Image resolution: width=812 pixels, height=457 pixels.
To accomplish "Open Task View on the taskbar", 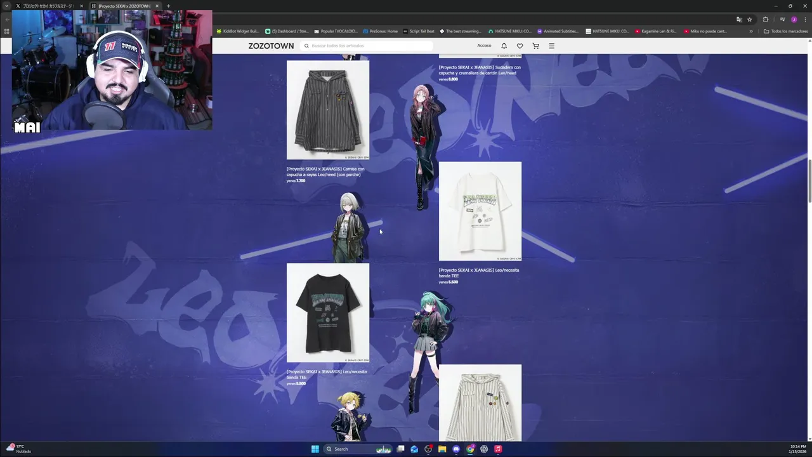I will click(x=400, y=449).
